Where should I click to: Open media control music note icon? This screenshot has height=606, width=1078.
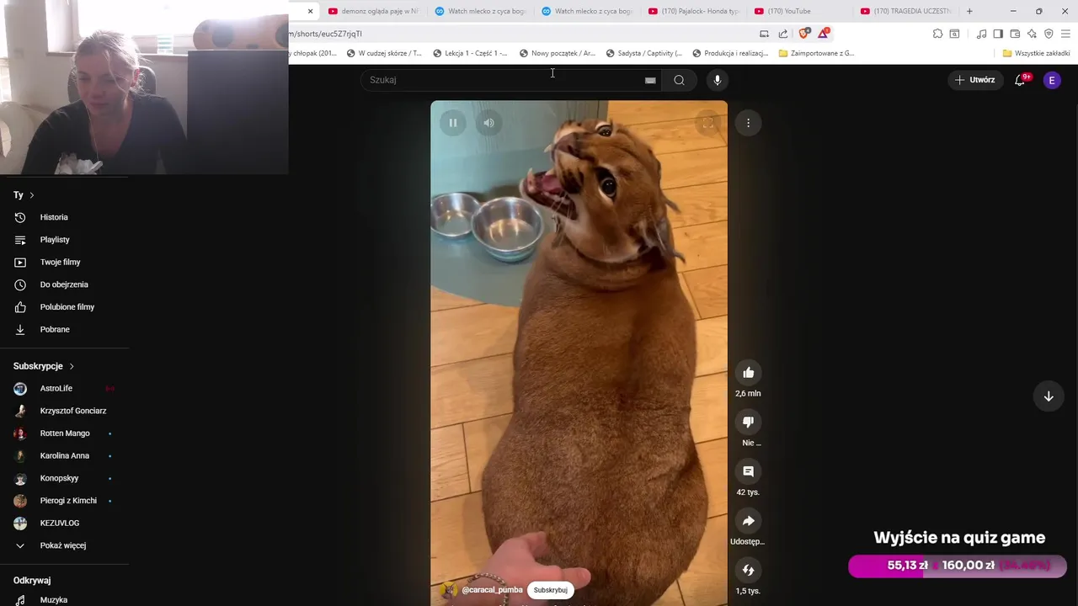point(981,34)
